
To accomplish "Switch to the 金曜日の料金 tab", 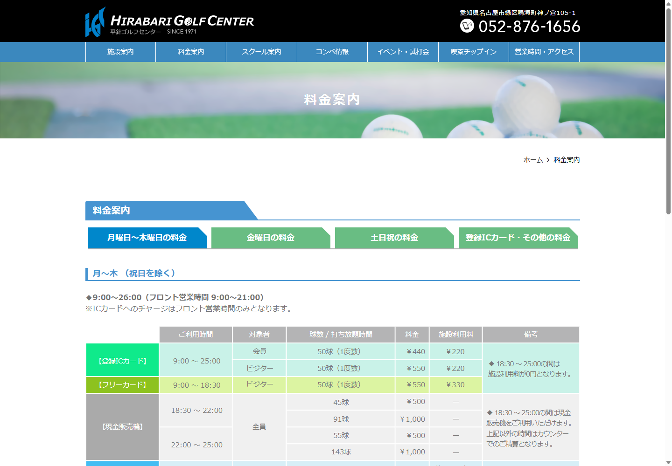I will point(271,238).
